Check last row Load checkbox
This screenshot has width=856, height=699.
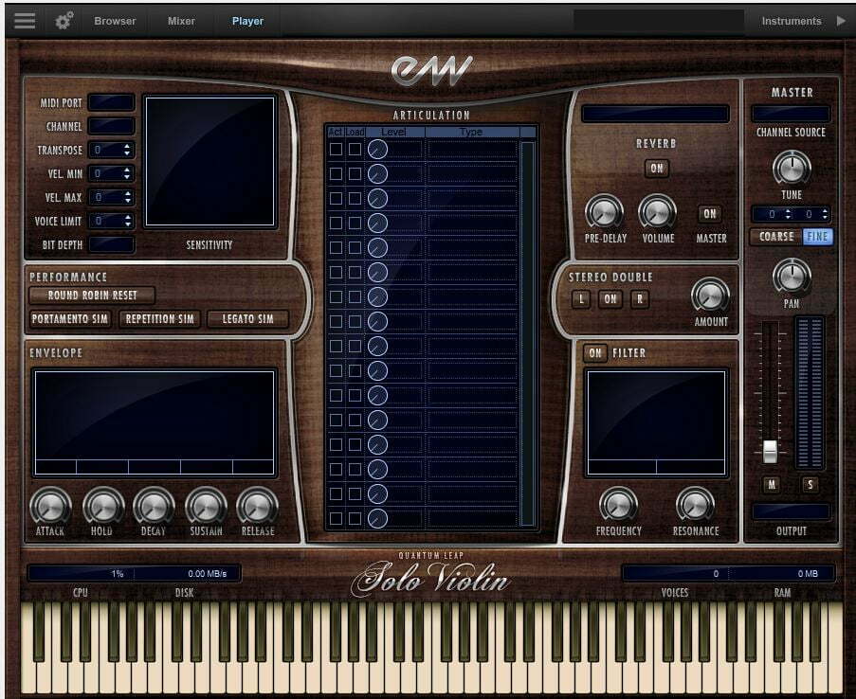pyautogui.click(x=355, y=518)
